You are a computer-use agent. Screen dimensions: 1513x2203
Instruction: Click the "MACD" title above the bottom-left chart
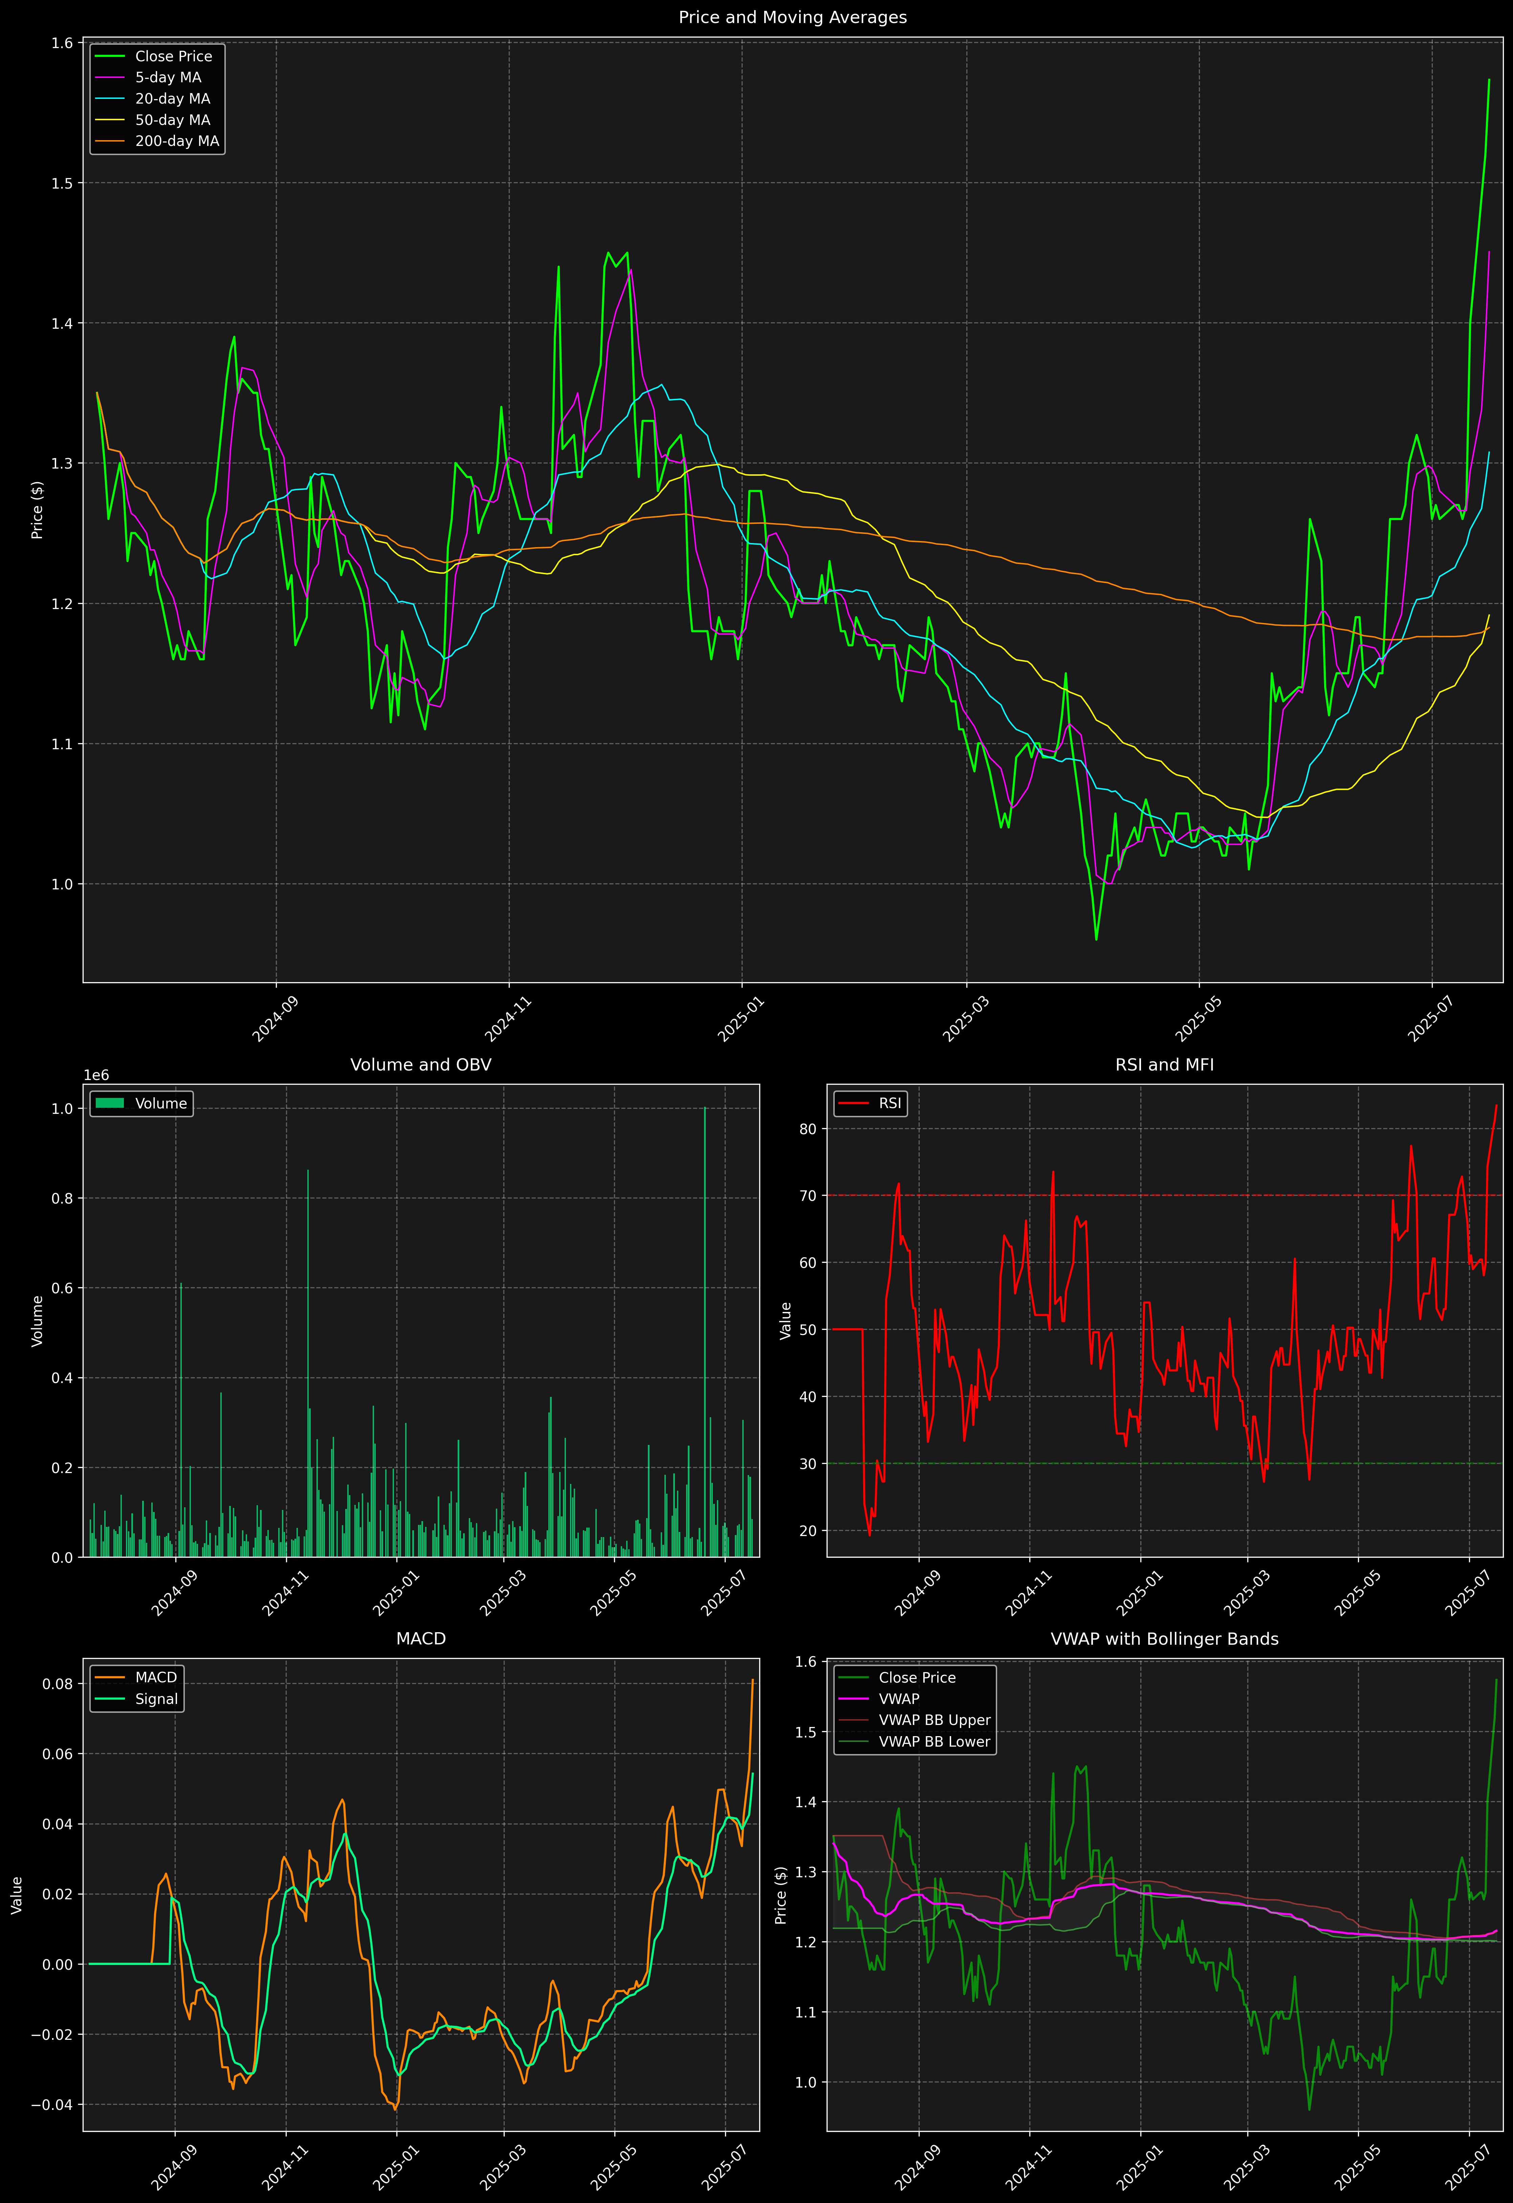coord(421,1639)
